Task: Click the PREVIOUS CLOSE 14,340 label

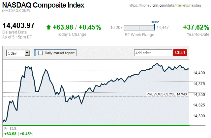Action: click(x=167, y=94)
